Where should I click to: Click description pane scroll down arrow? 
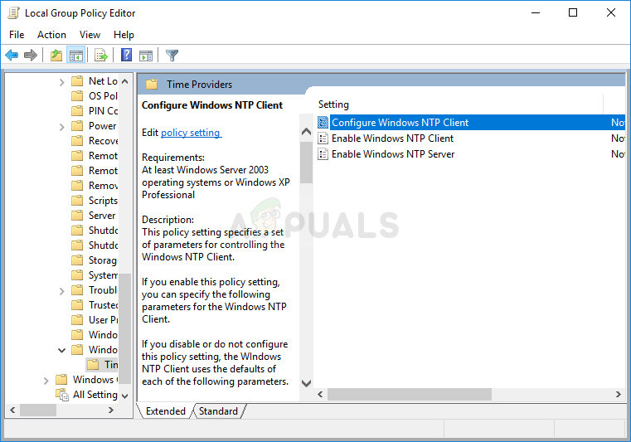[306, 383]
